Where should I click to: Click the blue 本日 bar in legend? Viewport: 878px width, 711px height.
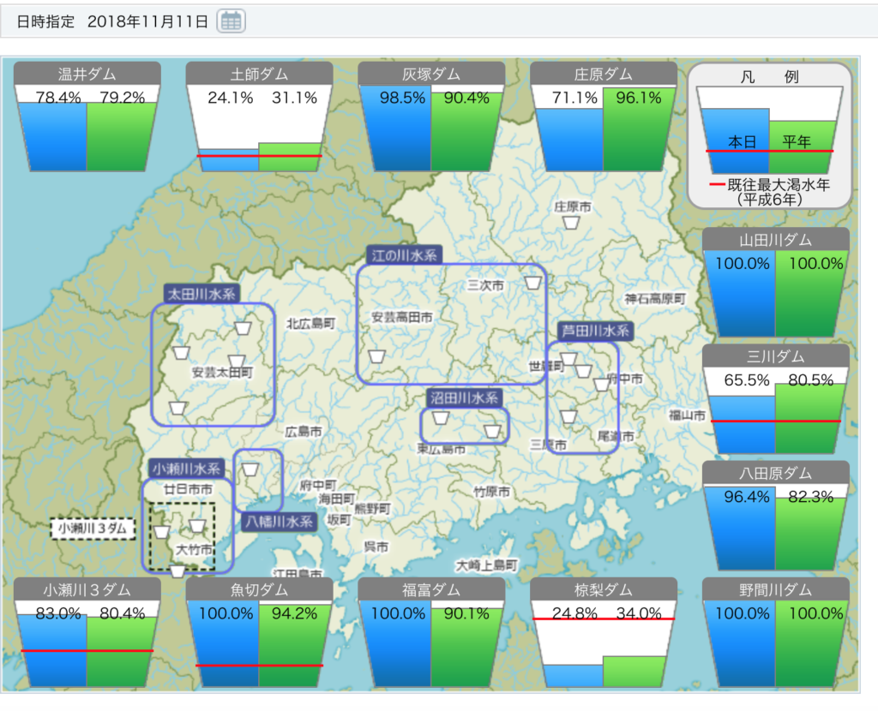(x=735, y=130)
